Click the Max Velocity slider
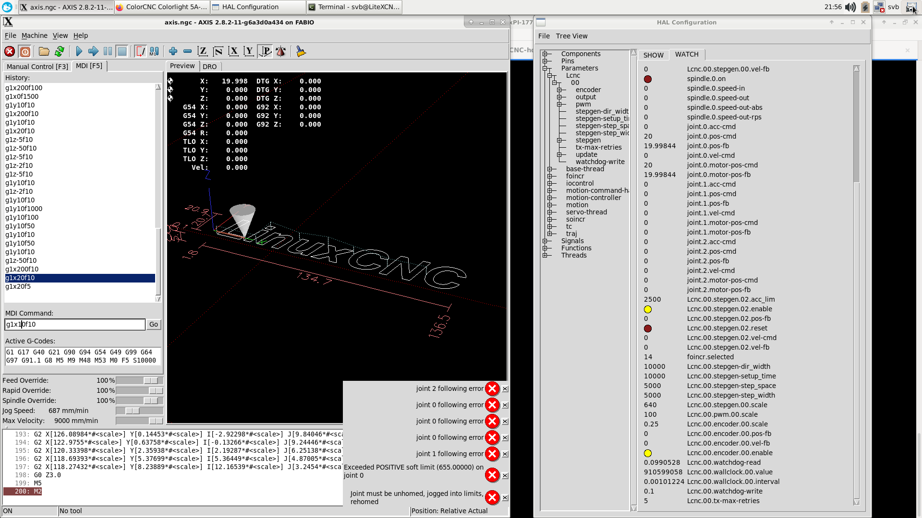922x518 pixels. coord(140,421)
